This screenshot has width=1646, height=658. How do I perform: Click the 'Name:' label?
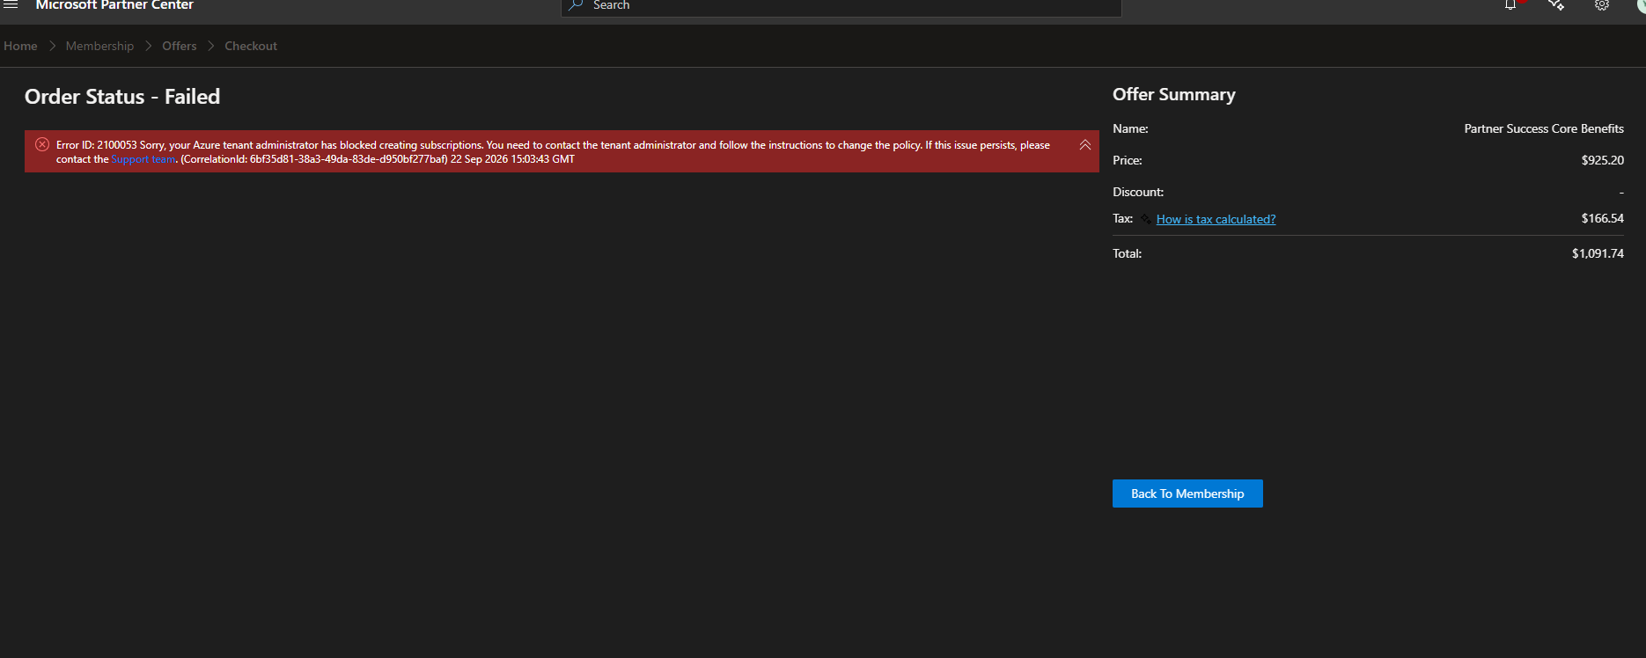(x=1130, y=128)
